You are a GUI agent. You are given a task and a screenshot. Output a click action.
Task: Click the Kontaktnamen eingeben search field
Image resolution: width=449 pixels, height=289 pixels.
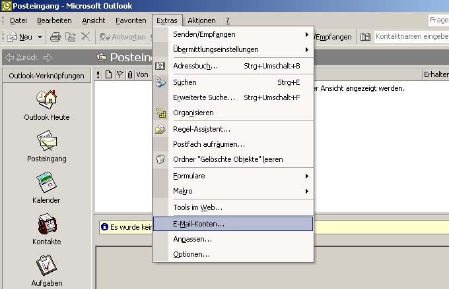click(x=411, y=37)
